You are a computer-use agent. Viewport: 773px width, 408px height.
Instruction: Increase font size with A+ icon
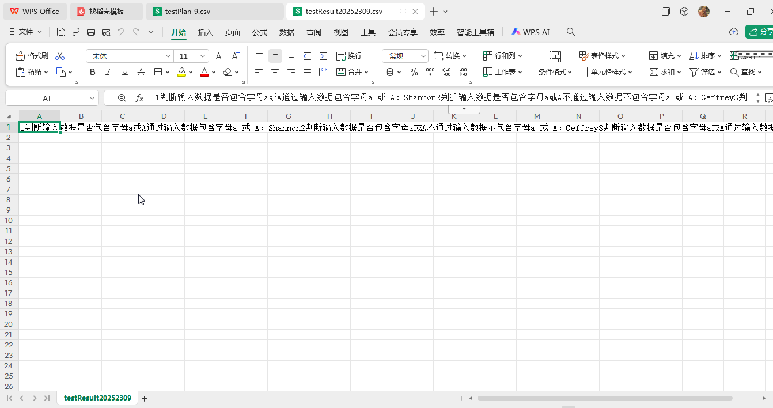(219, 56)
